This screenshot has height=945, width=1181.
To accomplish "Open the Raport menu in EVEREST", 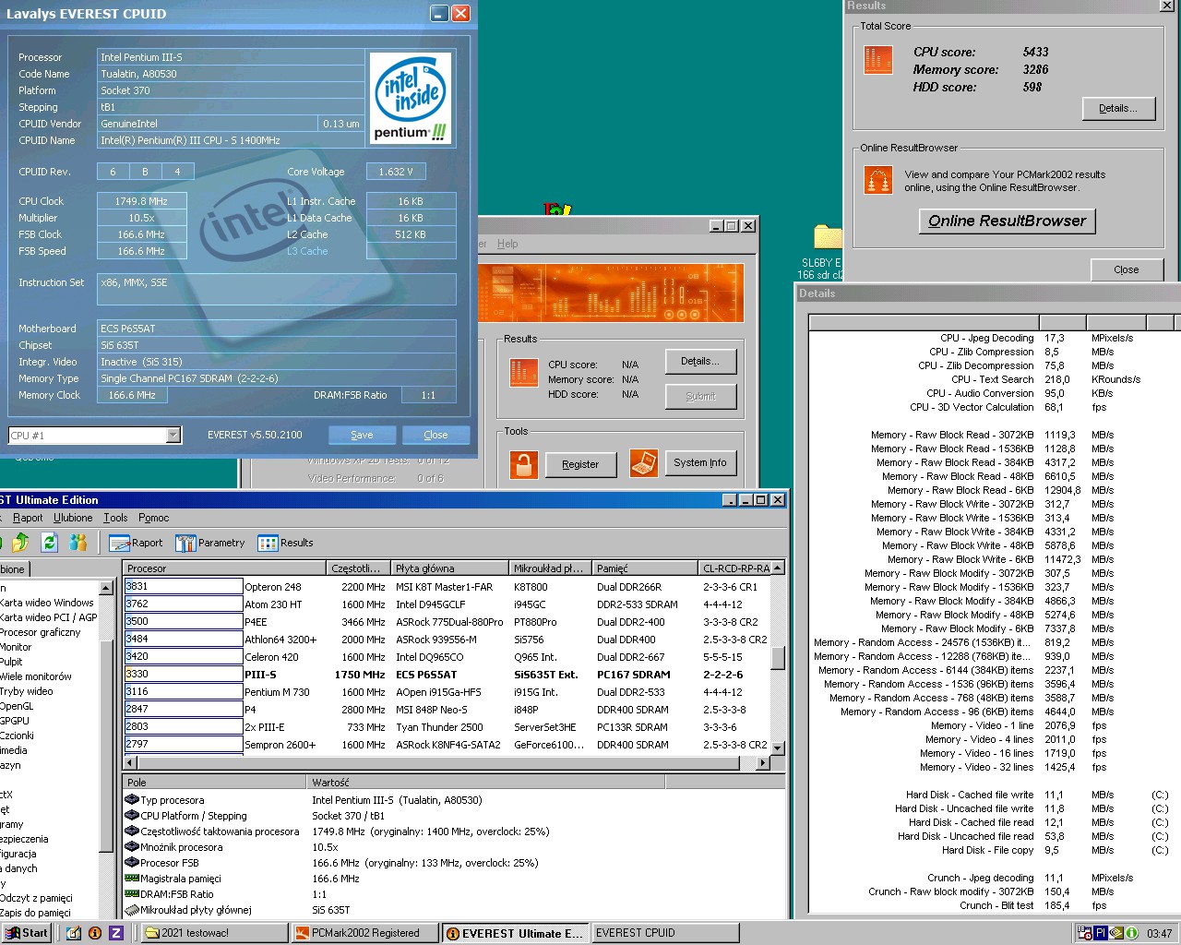I will [x=28, y=518].
